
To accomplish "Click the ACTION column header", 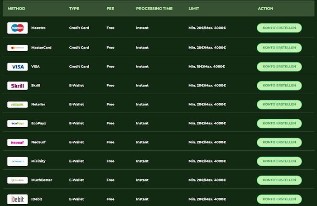I will point(265,9).
